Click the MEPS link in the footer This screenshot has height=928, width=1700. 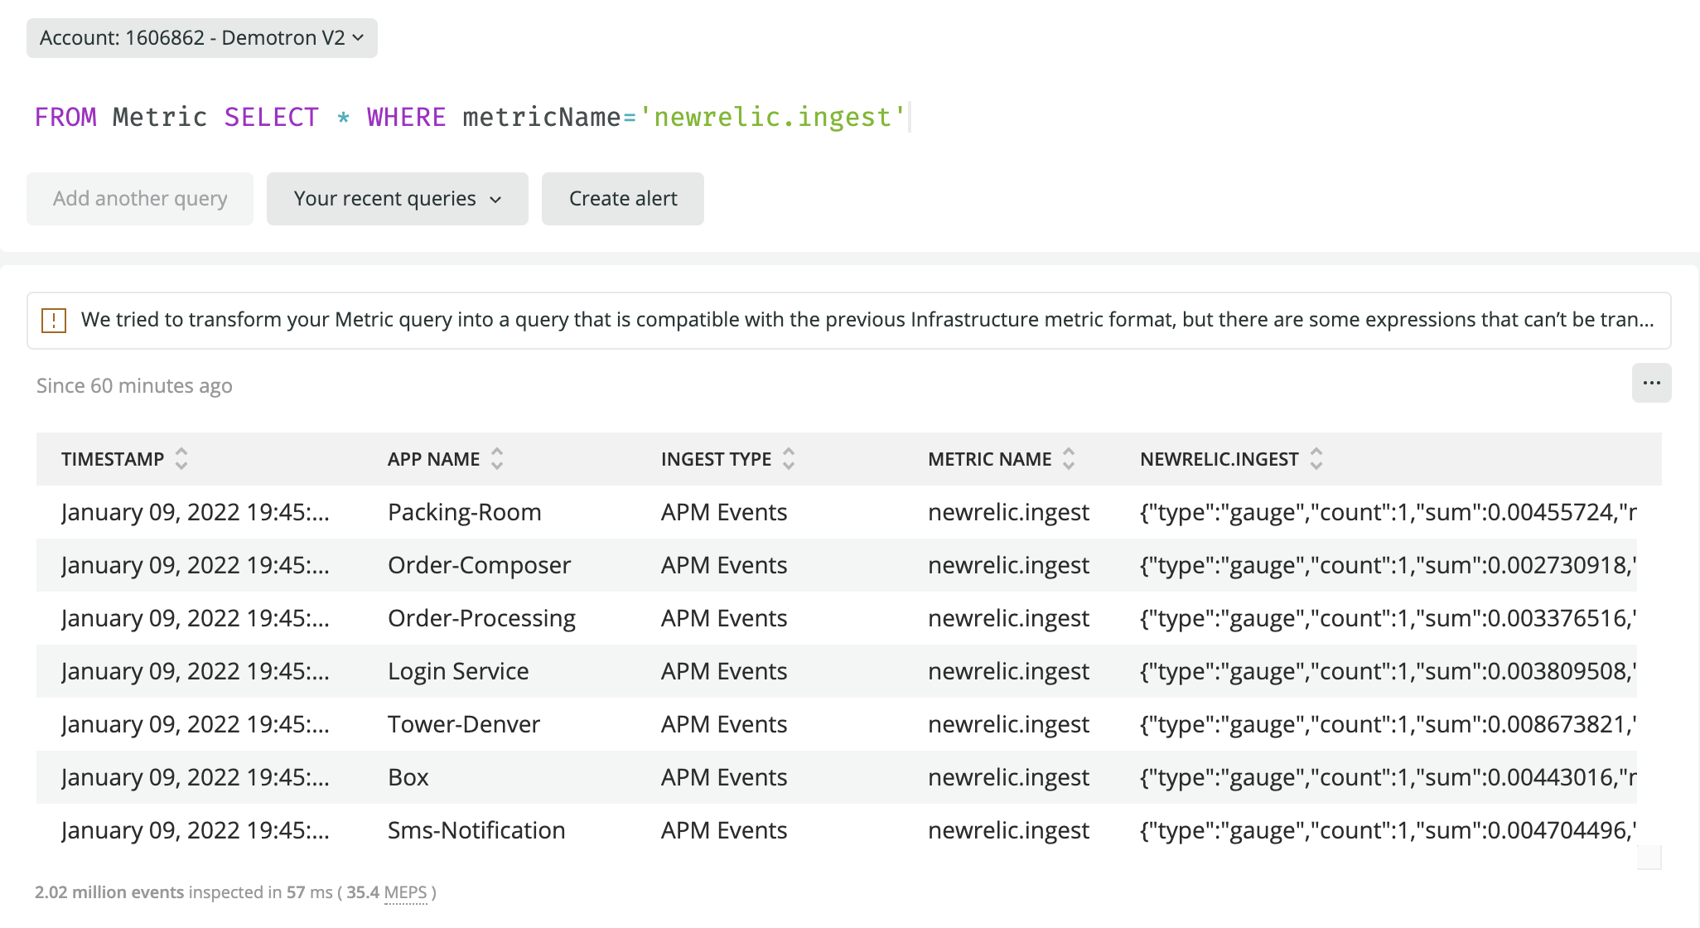pos(405,892)
